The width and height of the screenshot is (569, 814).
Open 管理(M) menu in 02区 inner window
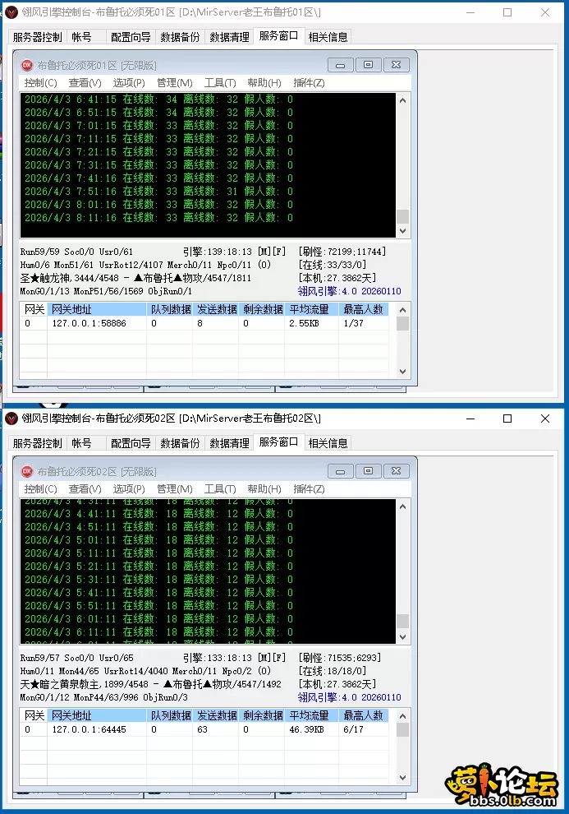point(175,489)
